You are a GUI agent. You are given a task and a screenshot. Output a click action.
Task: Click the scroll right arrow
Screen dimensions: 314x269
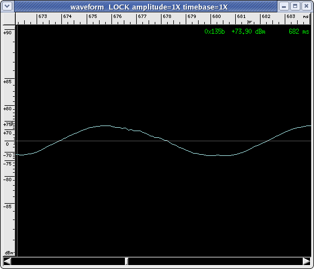(307, 261)
